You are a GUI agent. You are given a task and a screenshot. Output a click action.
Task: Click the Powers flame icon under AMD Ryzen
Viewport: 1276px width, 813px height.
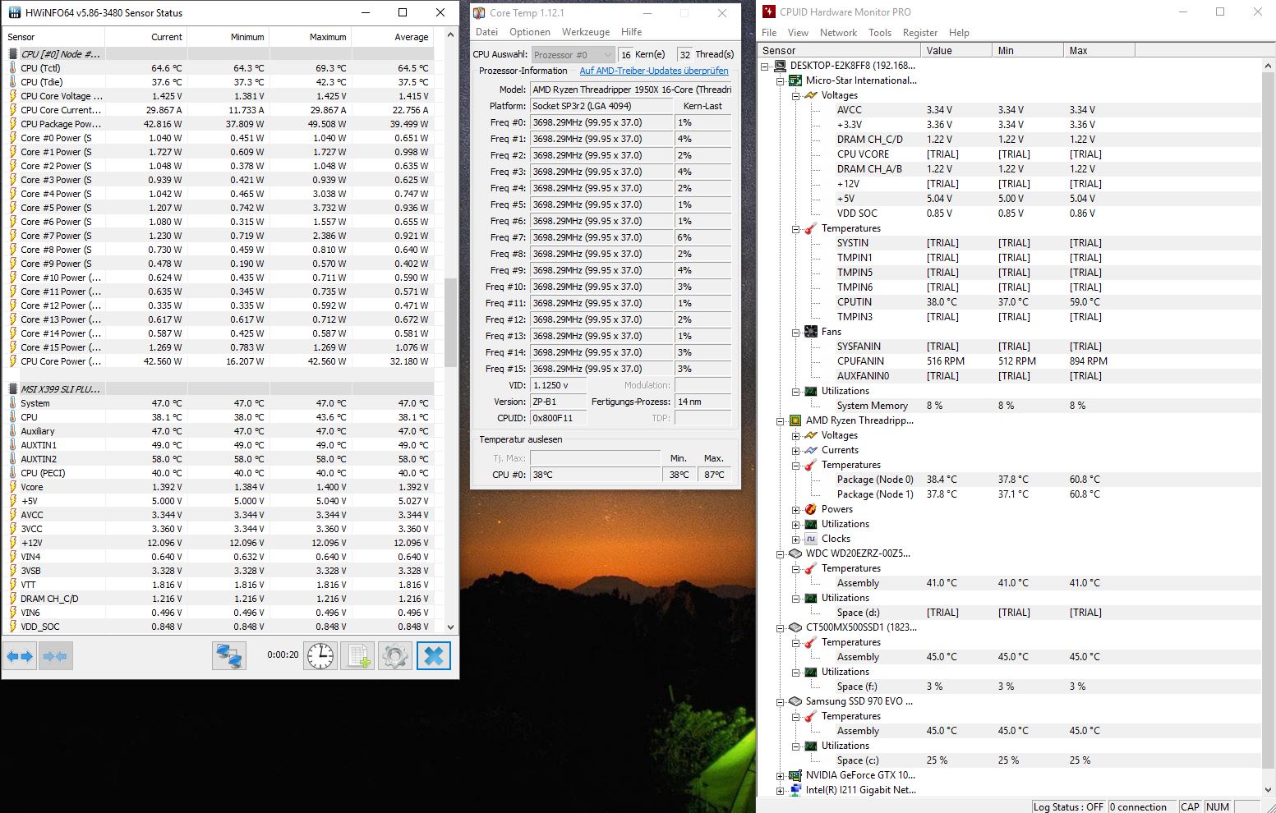click(x=811, y=509)
